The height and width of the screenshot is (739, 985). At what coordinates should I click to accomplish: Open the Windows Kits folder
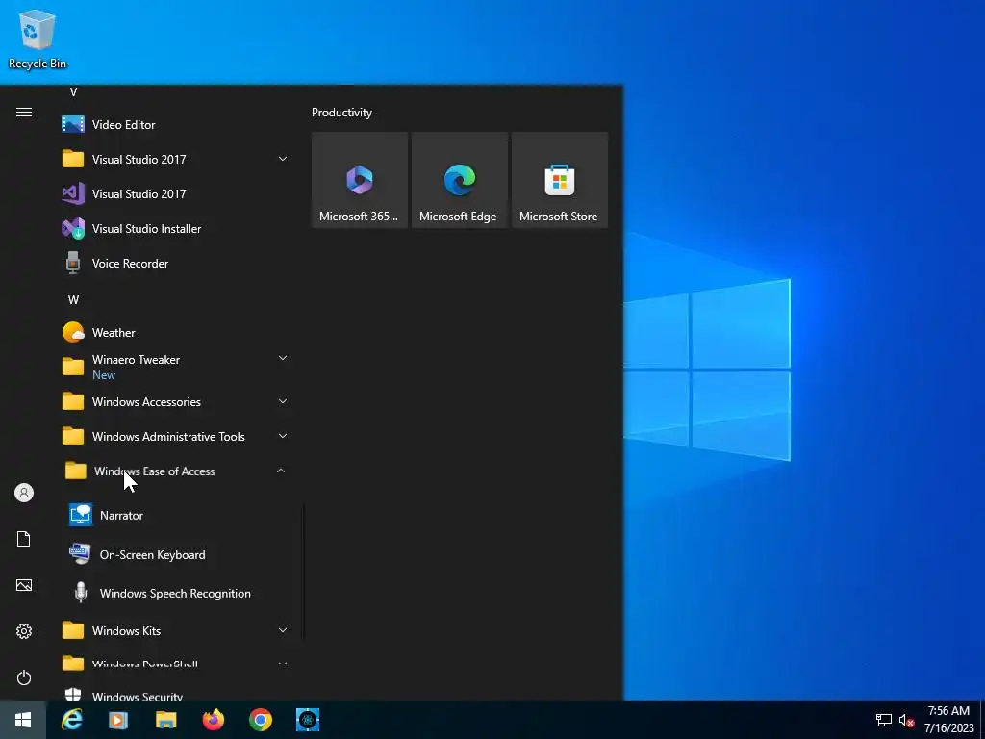[177, 630]
